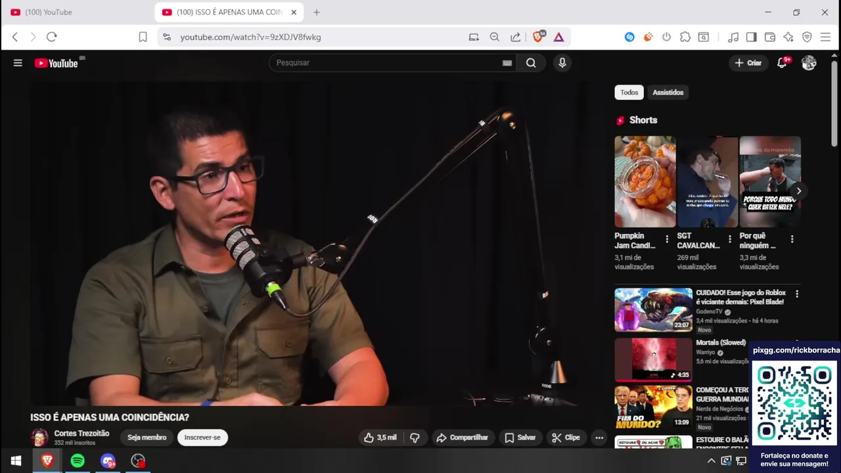Viewport: 841px width, 473px height.
Task: Reload the page
Action: pos(52,37)
